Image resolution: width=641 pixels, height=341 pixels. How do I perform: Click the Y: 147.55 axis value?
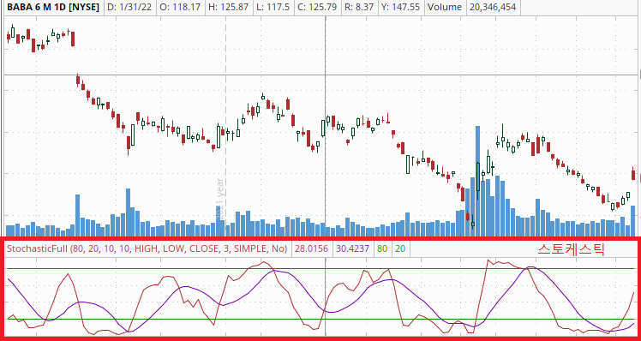click(x=401, y=7)
